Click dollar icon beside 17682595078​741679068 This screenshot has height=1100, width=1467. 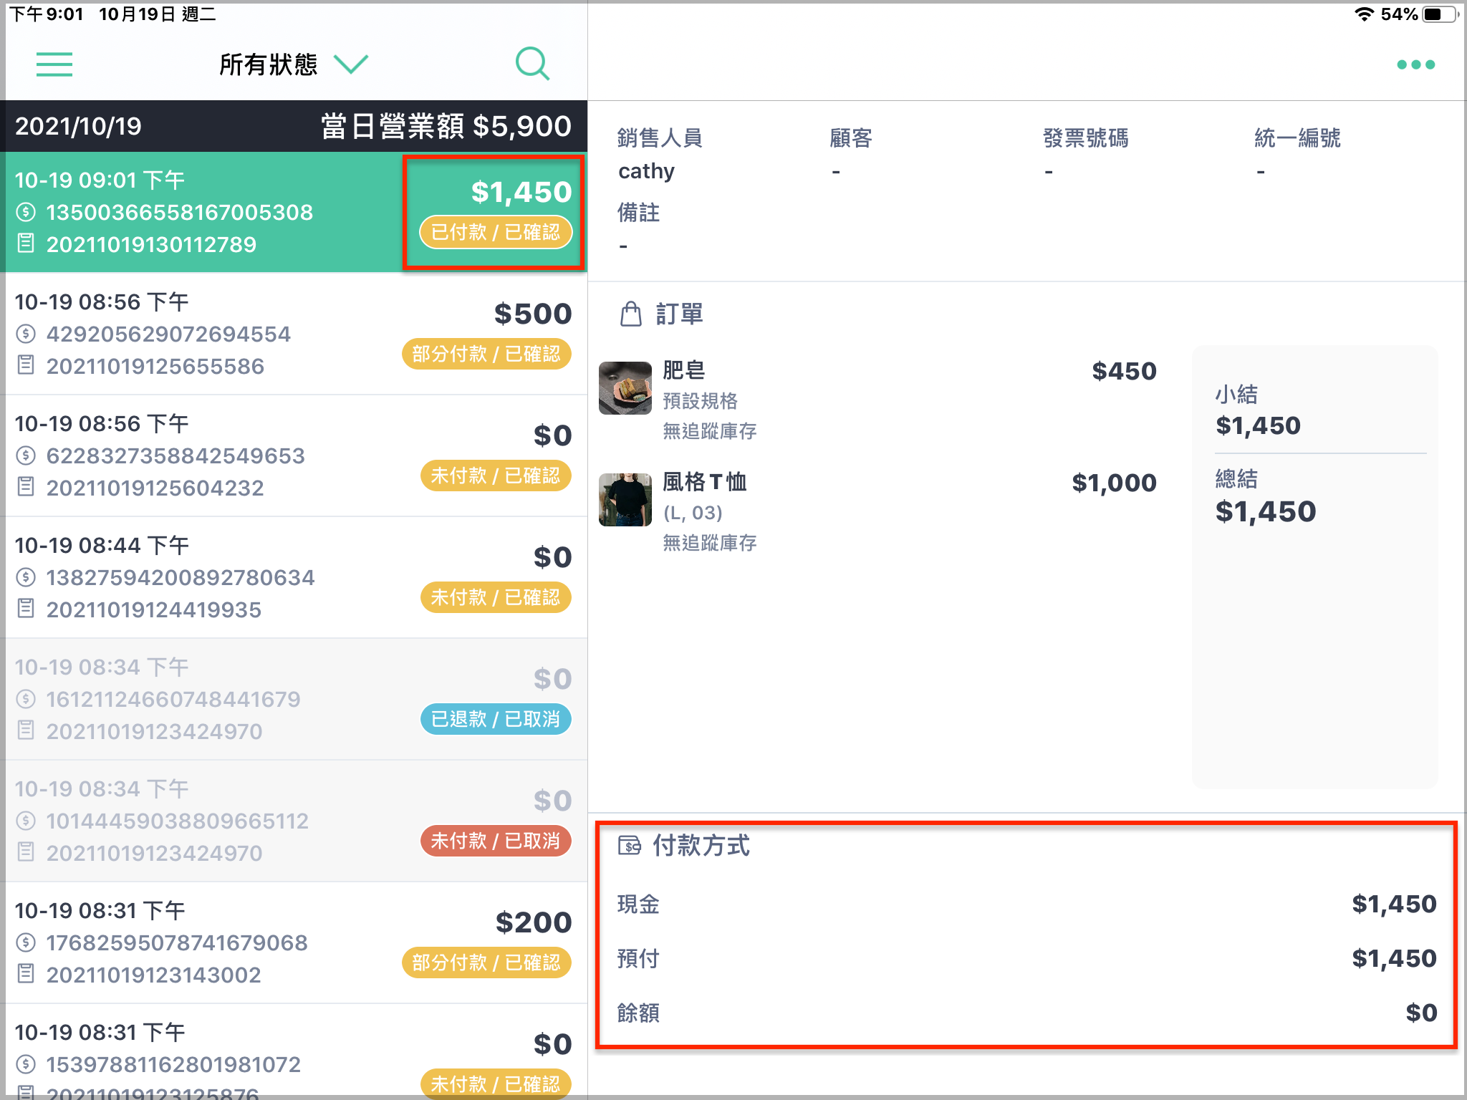26,942
